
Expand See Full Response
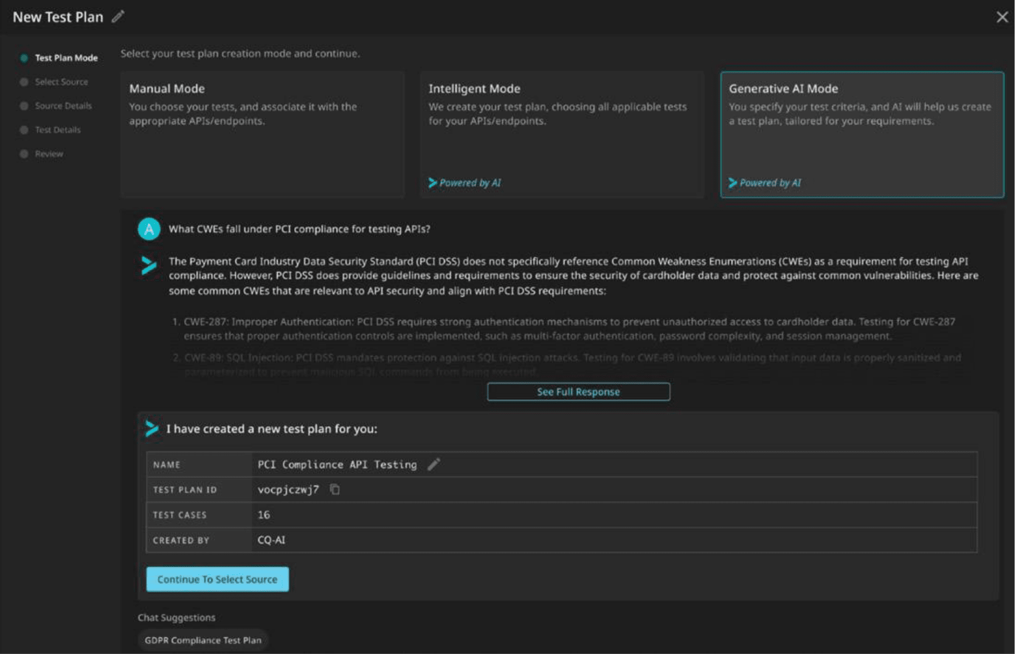[x=578, y=392]
